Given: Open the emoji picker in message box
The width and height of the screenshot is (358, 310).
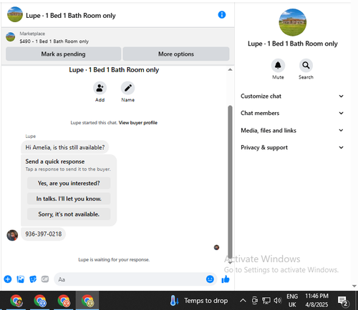Looking at the screenshot, I should pyautogui.click(x=210, y=279).
